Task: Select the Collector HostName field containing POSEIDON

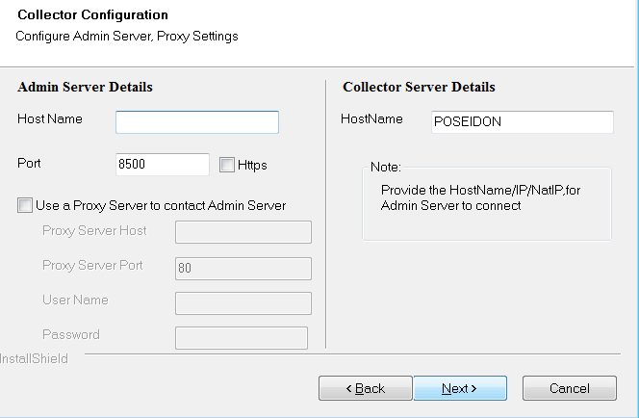Action: pyautogui.click(x=523, y=122)
